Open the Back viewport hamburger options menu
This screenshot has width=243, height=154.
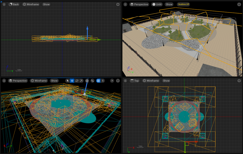coord(4,4)
